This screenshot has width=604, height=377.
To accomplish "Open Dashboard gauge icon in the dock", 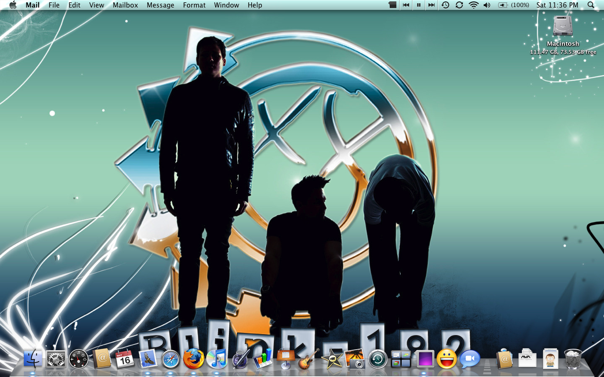I will tap(78, 359).
